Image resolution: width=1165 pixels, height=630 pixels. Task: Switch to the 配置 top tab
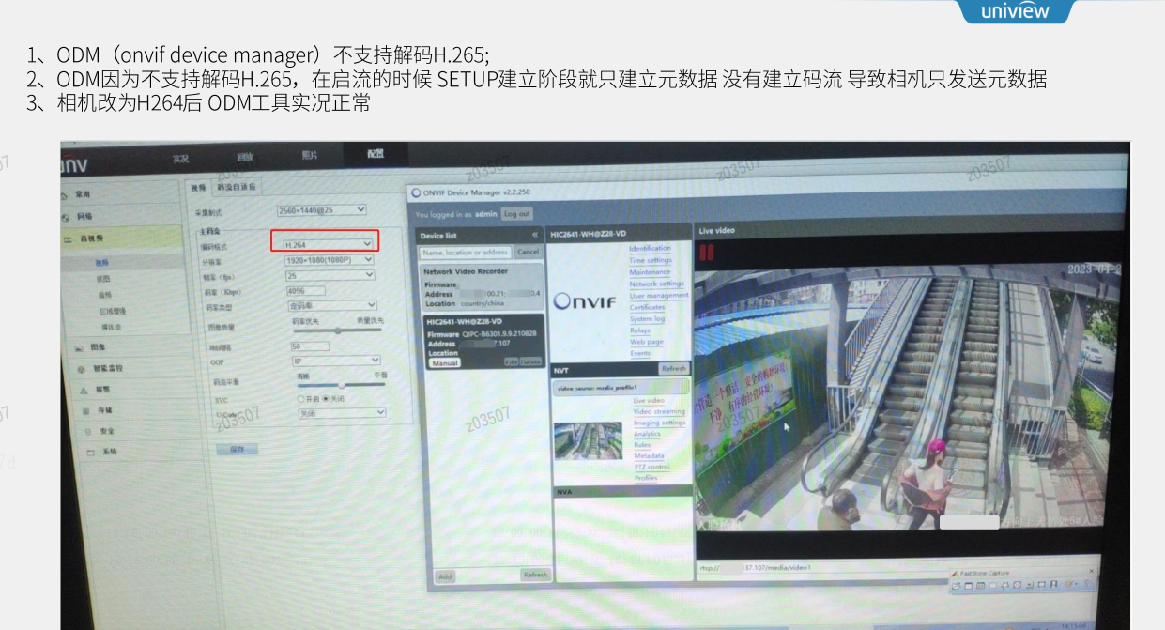point(375,153)
